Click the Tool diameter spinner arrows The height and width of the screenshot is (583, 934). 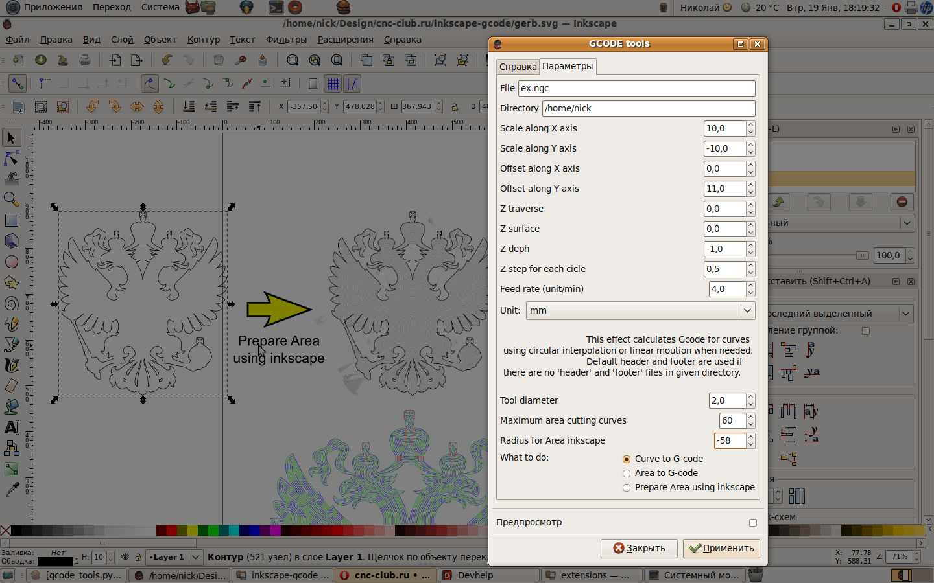pyautogui.click(x=750, y=400)
